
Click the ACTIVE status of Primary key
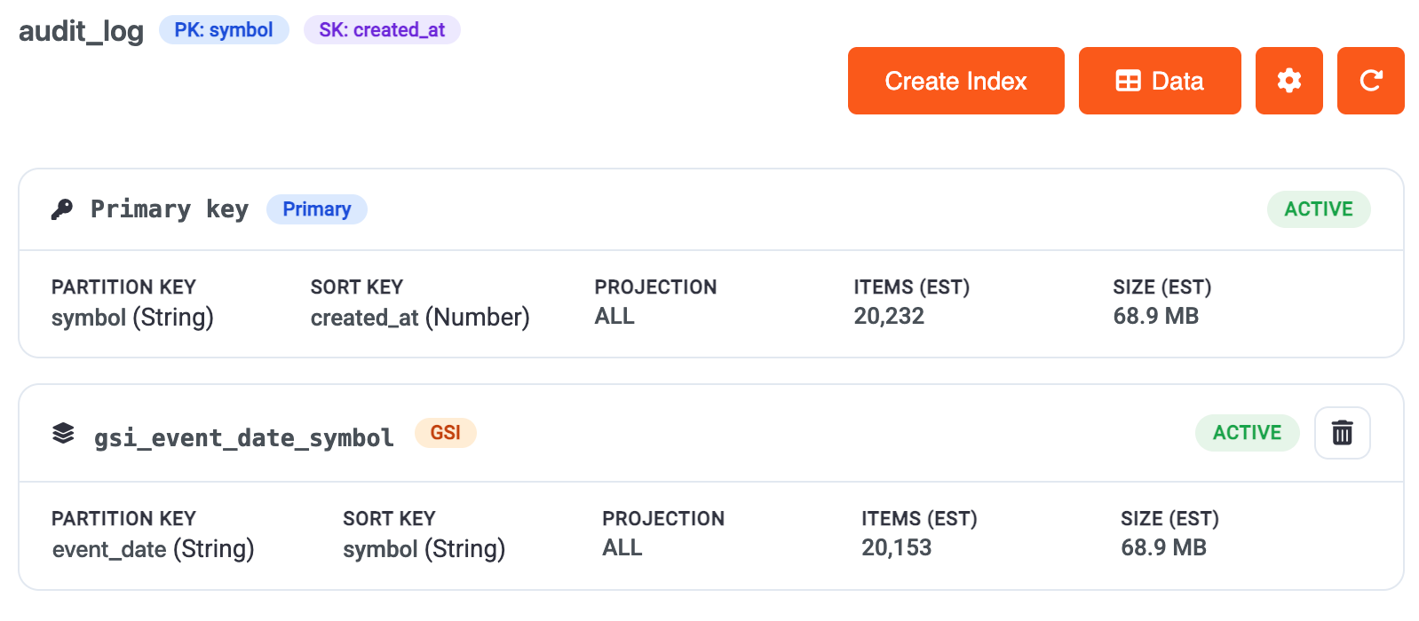point(1319,209)
